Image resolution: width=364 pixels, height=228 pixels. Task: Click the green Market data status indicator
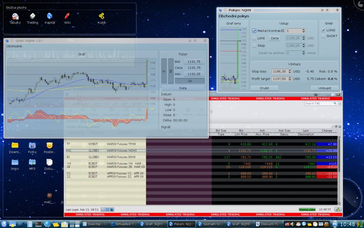tap(307, 209)
